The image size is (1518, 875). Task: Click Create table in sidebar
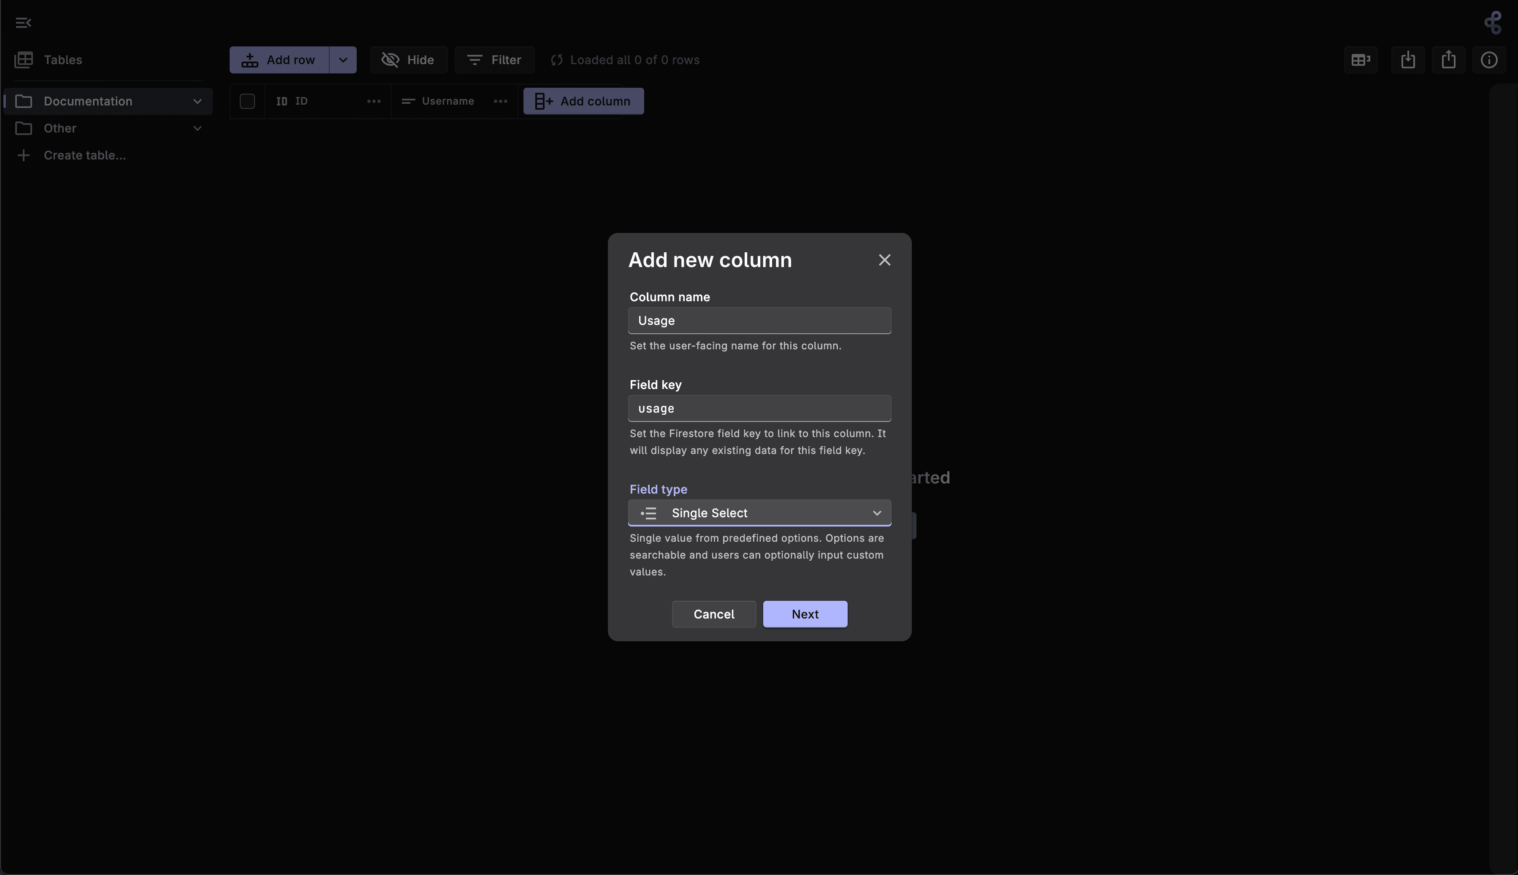(84, 156)
